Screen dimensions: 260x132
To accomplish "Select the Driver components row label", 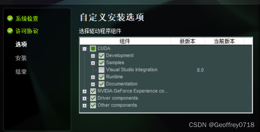I will click(x=118, y=98).
